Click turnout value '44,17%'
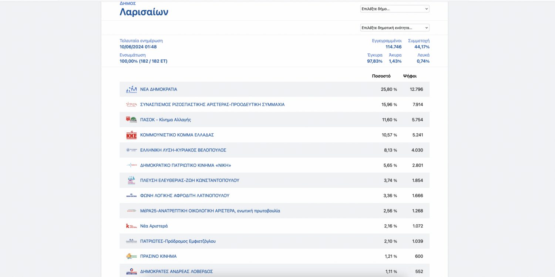555x277 pixels. tap(422, 47)
